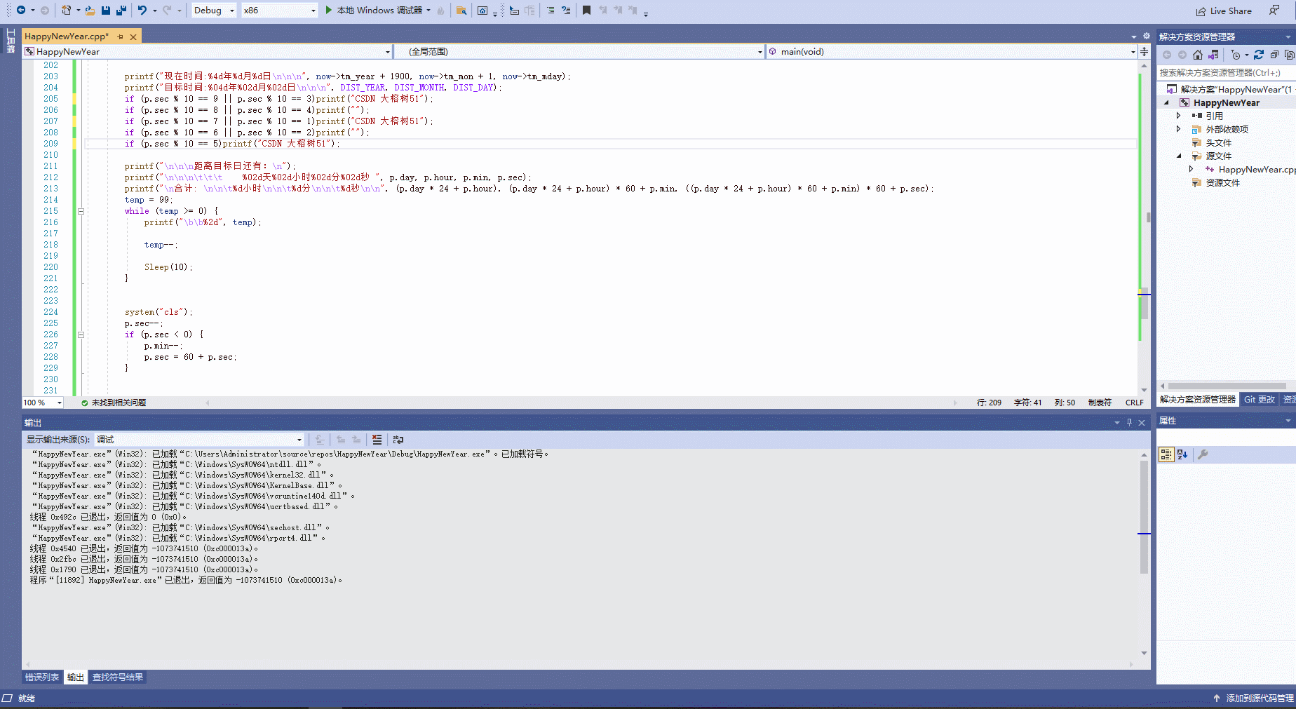Start 本地 Windows 调试器 debugging

(x=379, y=10)
